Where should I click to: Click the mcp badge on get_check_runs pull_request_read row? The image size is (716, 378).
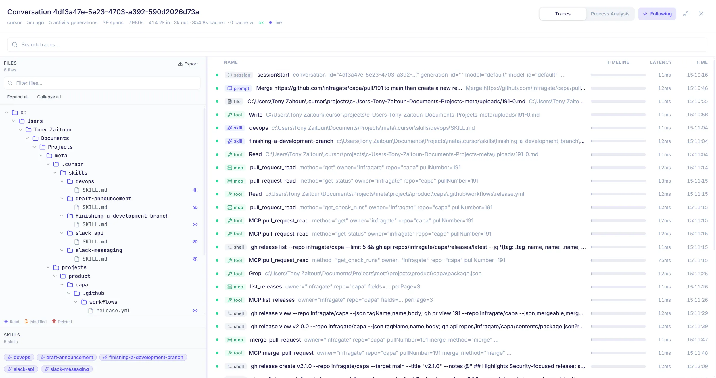[x=235, y=208]
